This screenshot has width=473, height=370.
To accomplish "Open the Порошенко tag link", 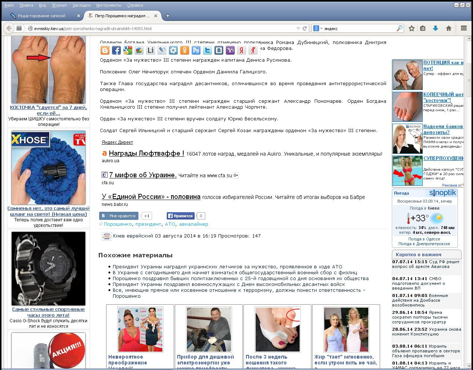I will tap(118, 224).
